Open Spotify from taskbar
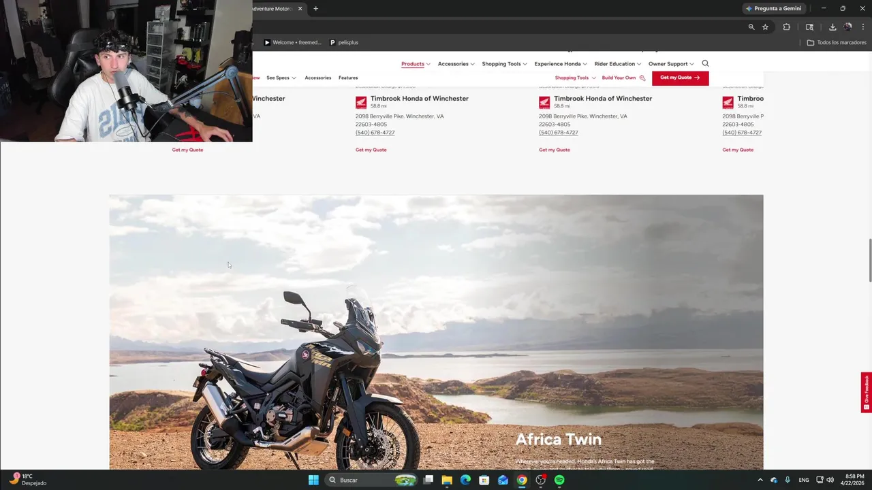Screen dimensions: 872x490 pos(559,480)
